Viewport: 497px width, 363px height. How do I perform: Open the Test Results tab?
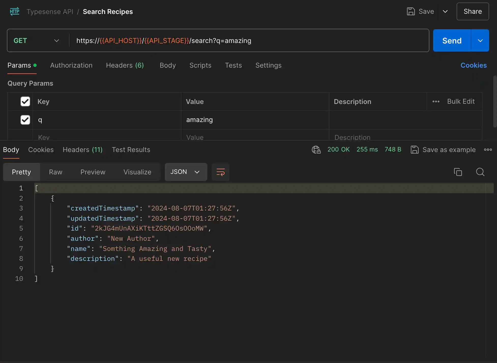pyautogui.click(x=131, y=150)
